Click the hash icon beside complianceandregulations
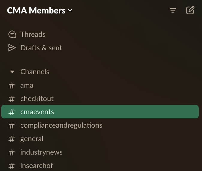Screen dimensions: 202x171 pos(12,126)
